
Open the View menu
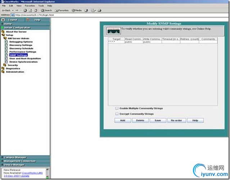click(x=19, y=6)
